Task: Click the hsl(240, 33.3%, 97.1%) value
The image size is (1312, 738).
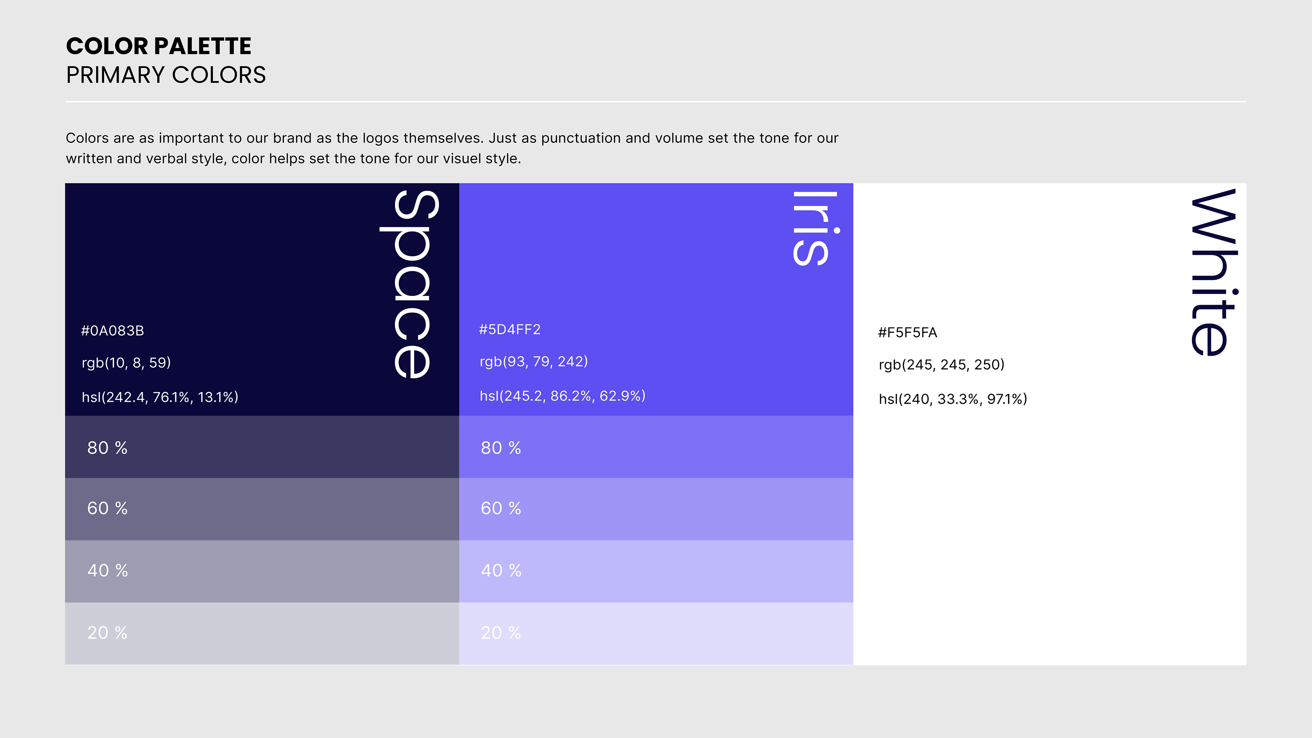Action: pos(953,399)
